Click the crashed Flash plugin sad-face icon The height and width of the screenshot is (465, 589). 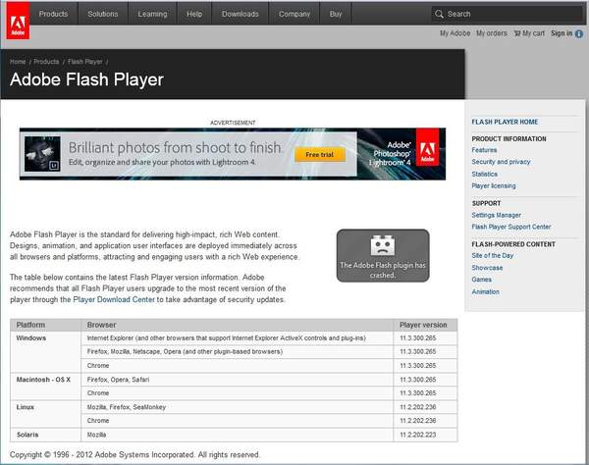tap(381, 245)
